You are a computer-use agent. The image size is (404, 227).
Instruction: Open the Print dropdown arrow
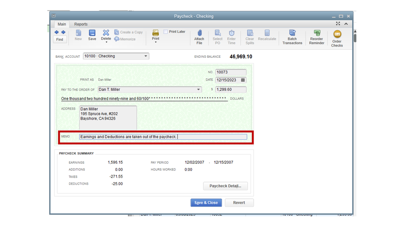pos(156,42)
